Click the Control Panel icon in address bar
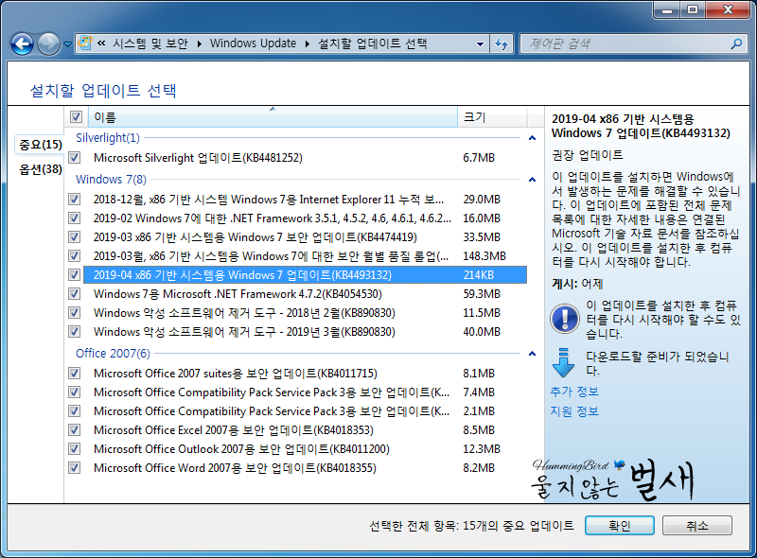 click(85, 43)
